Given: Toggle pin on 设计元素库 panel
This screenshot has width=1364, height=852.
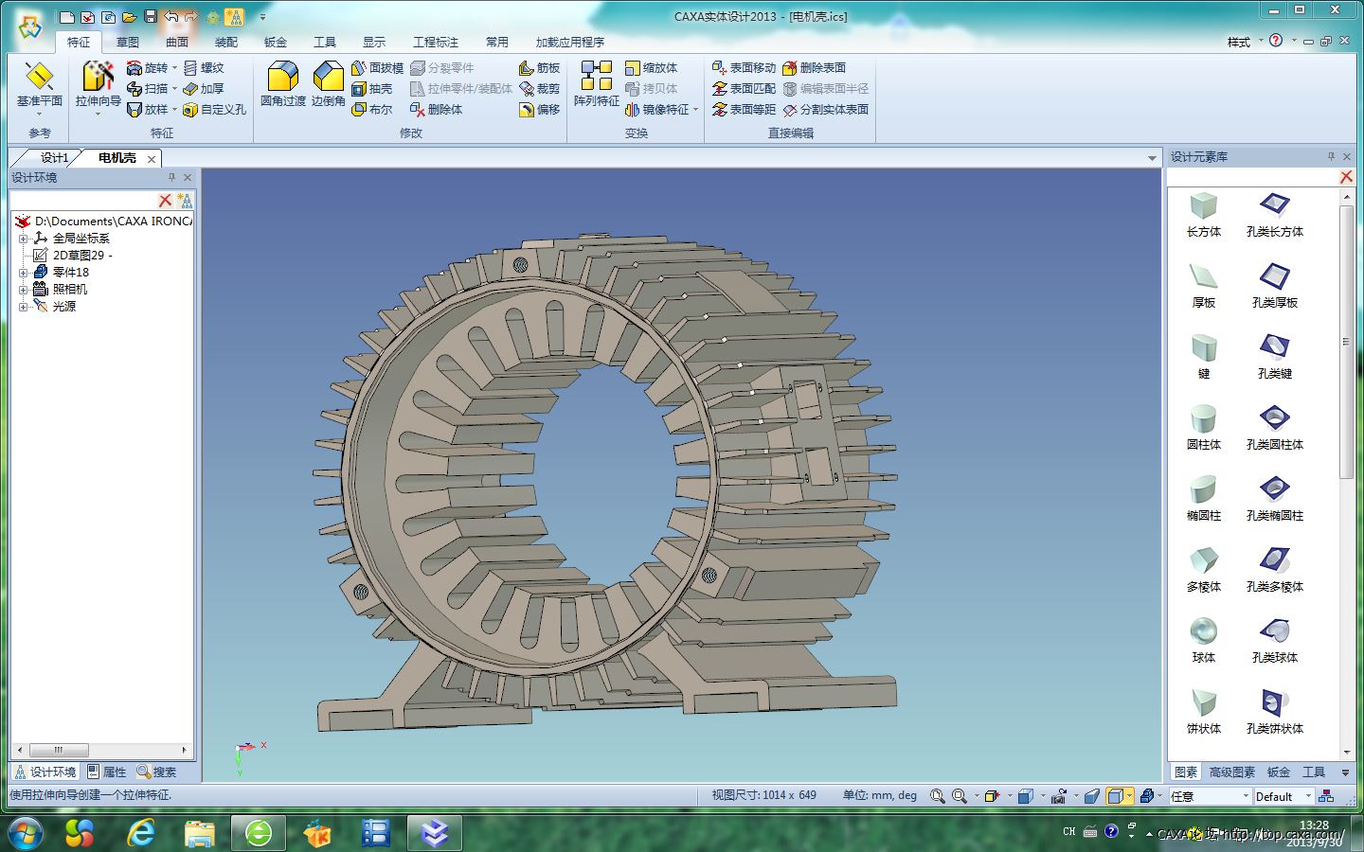Looking at the screenshot, I should (1331, 156).
